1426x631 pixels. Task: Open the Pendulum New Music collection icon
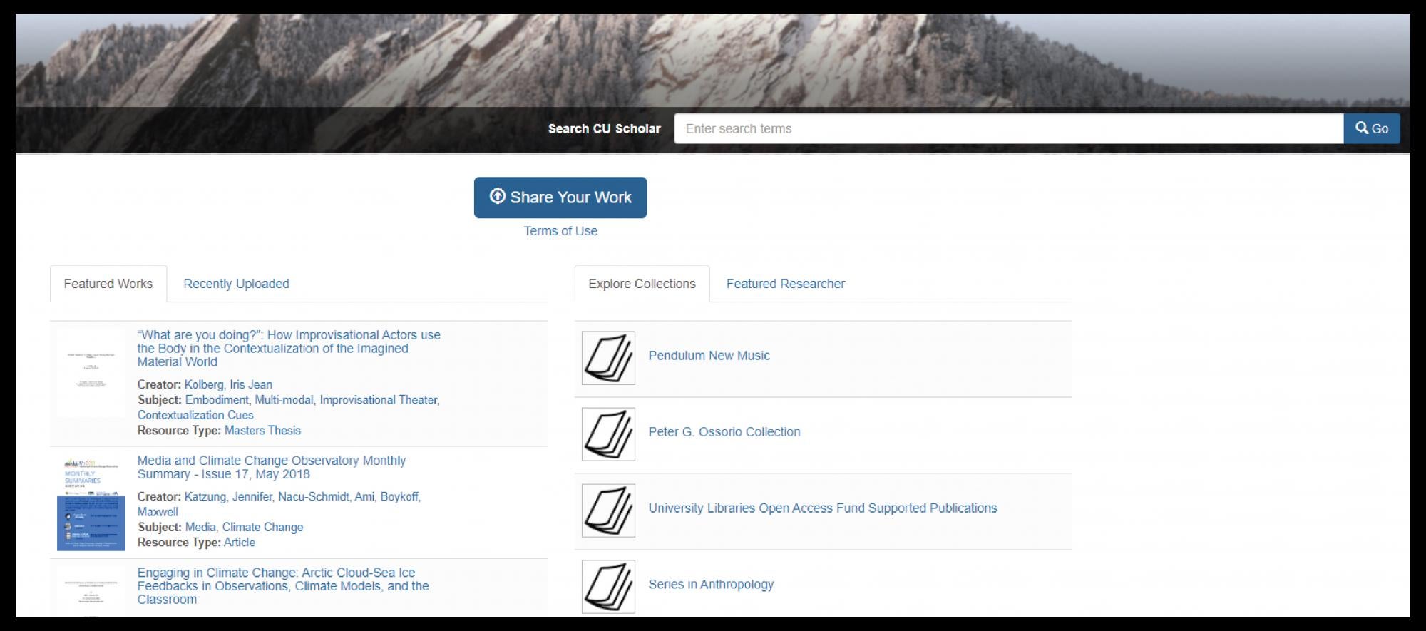[608, 358]
